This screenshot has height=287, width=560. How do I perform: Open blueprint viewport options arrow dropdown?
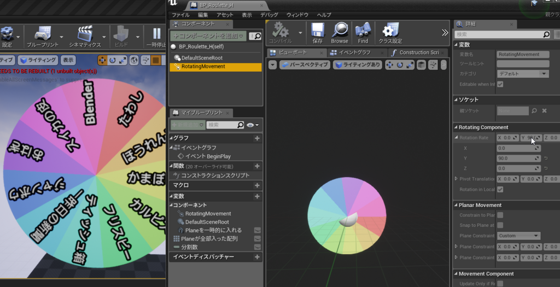(x=272, y=65)
